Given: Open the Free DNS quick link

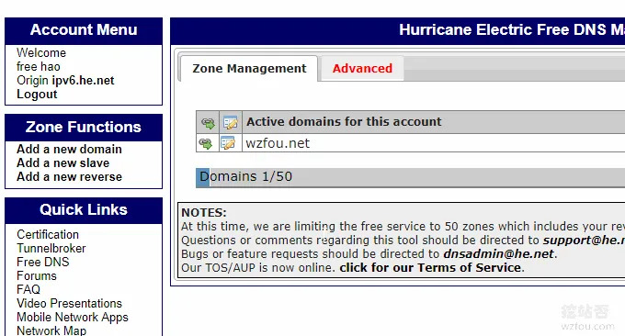Looking at the screenshot, I should coord(42,262).
